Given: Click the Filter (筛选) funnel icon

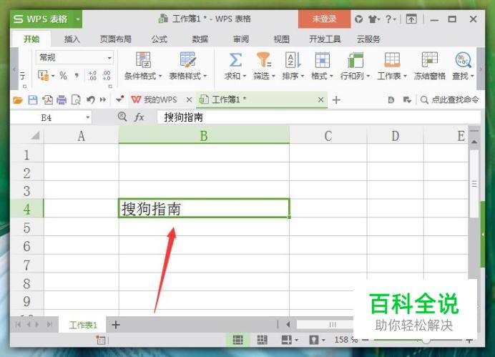Looking at the screenshot, I should tap(264, 60).
